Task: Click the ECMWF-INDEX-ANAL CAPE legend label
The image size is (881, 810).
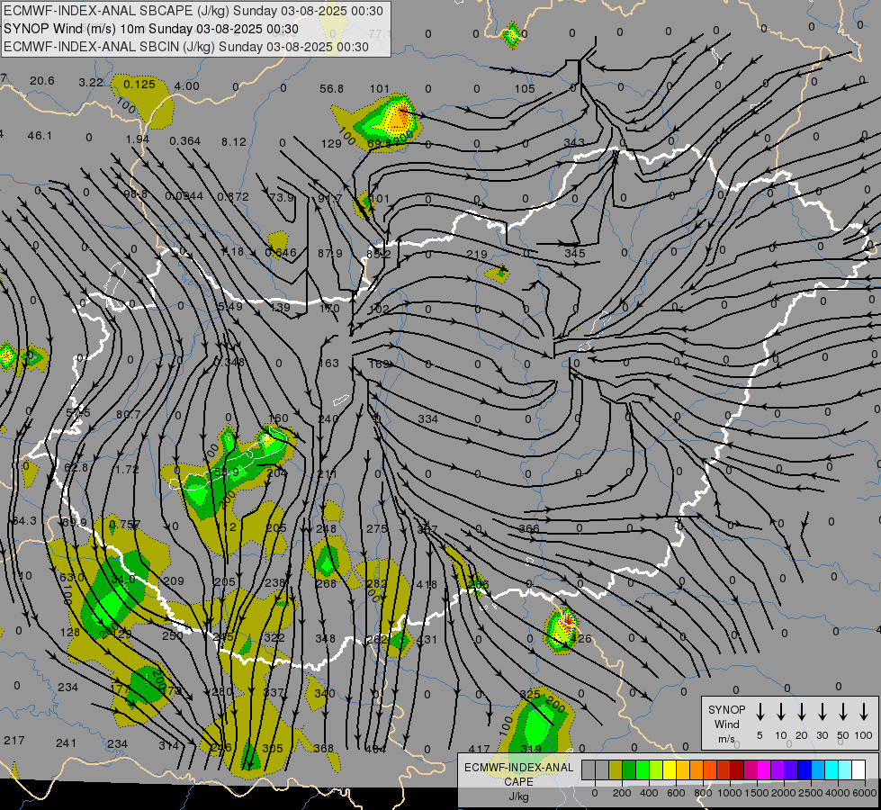Action: (x=518, y=774)
